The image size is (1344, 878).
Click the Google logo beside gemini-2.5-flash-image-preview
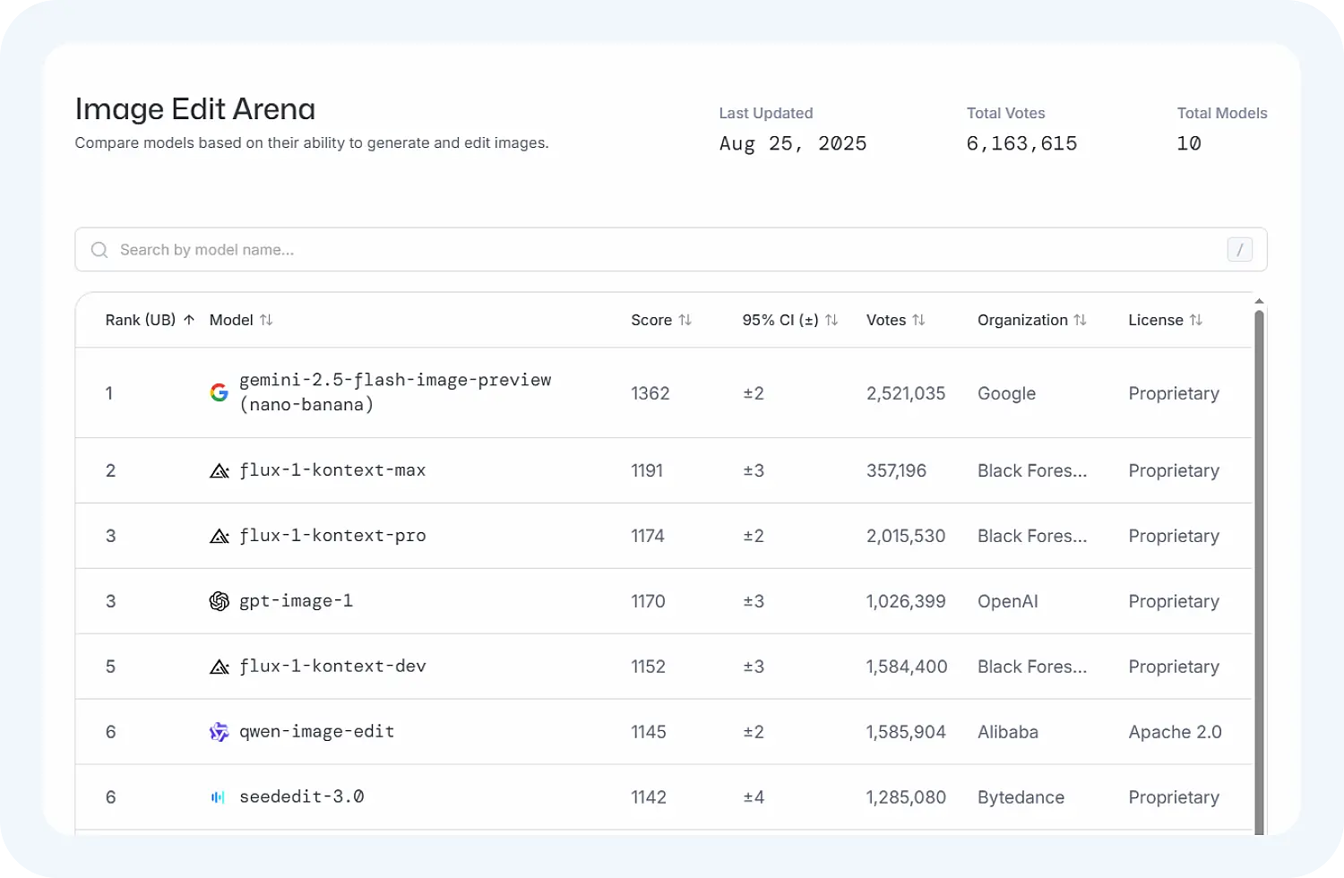[x=219, y=392]
